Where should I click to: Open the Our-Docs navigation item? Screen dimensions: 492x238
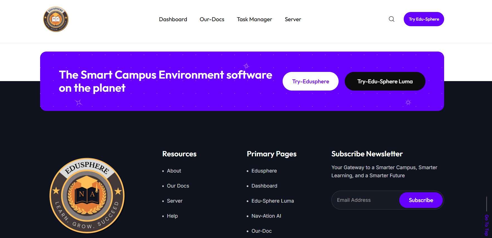click(x=212, y=19)
